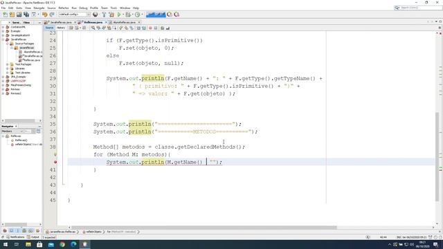Open the Debug menu

point(83,8)
